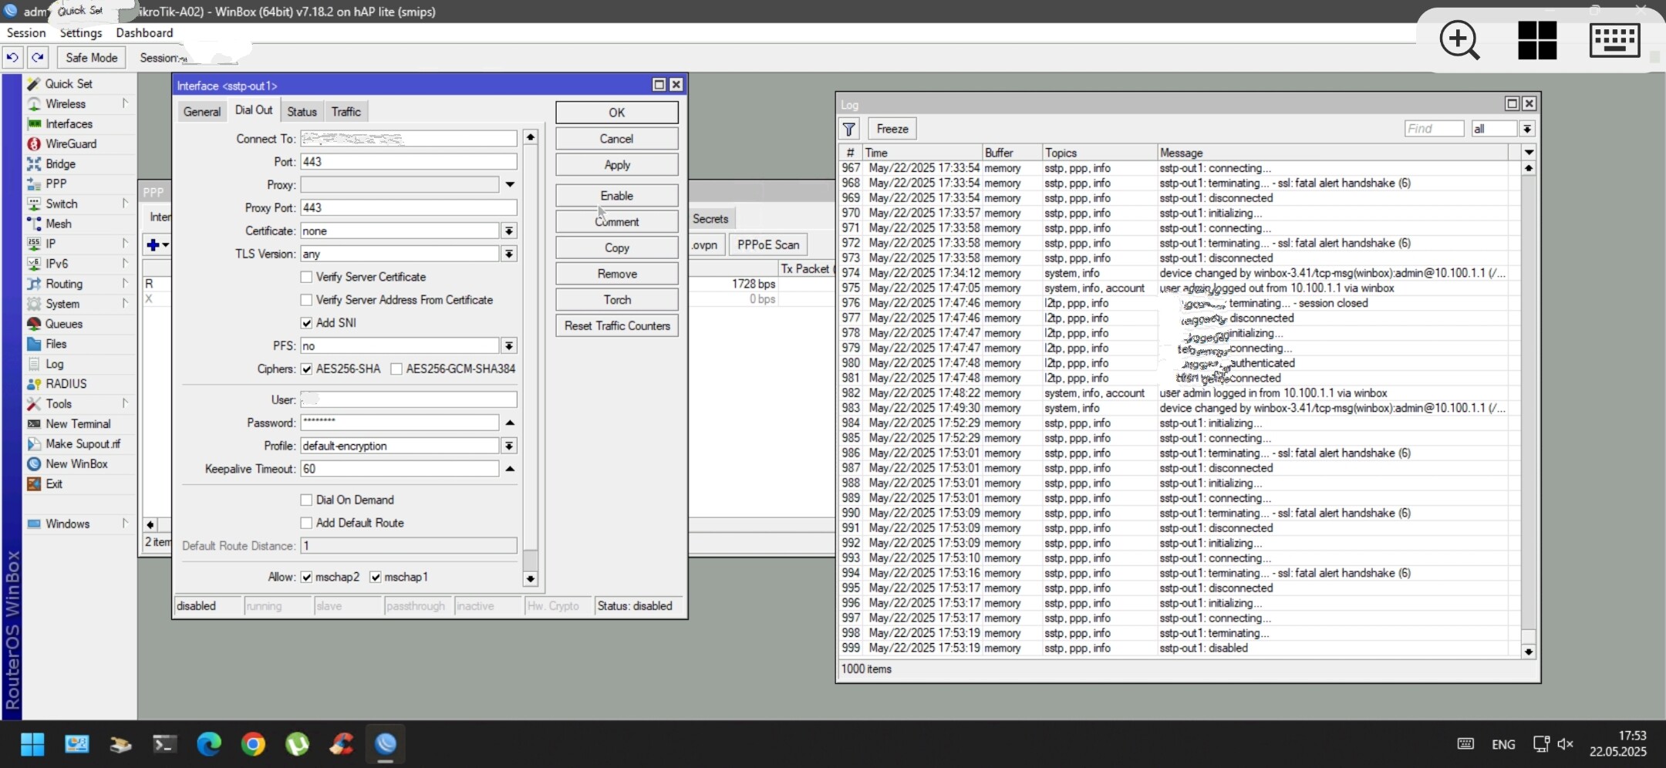Toggle the Safe Mode button
Image resolution: width=1666 pixels, height=768 pixels.
pyautogui.click(x=92, y=58)
